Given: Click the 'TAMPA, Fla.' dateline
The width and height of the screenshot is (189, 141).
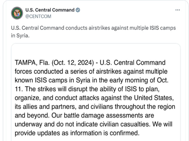Looking at the screenshot, I should (32, 63).
